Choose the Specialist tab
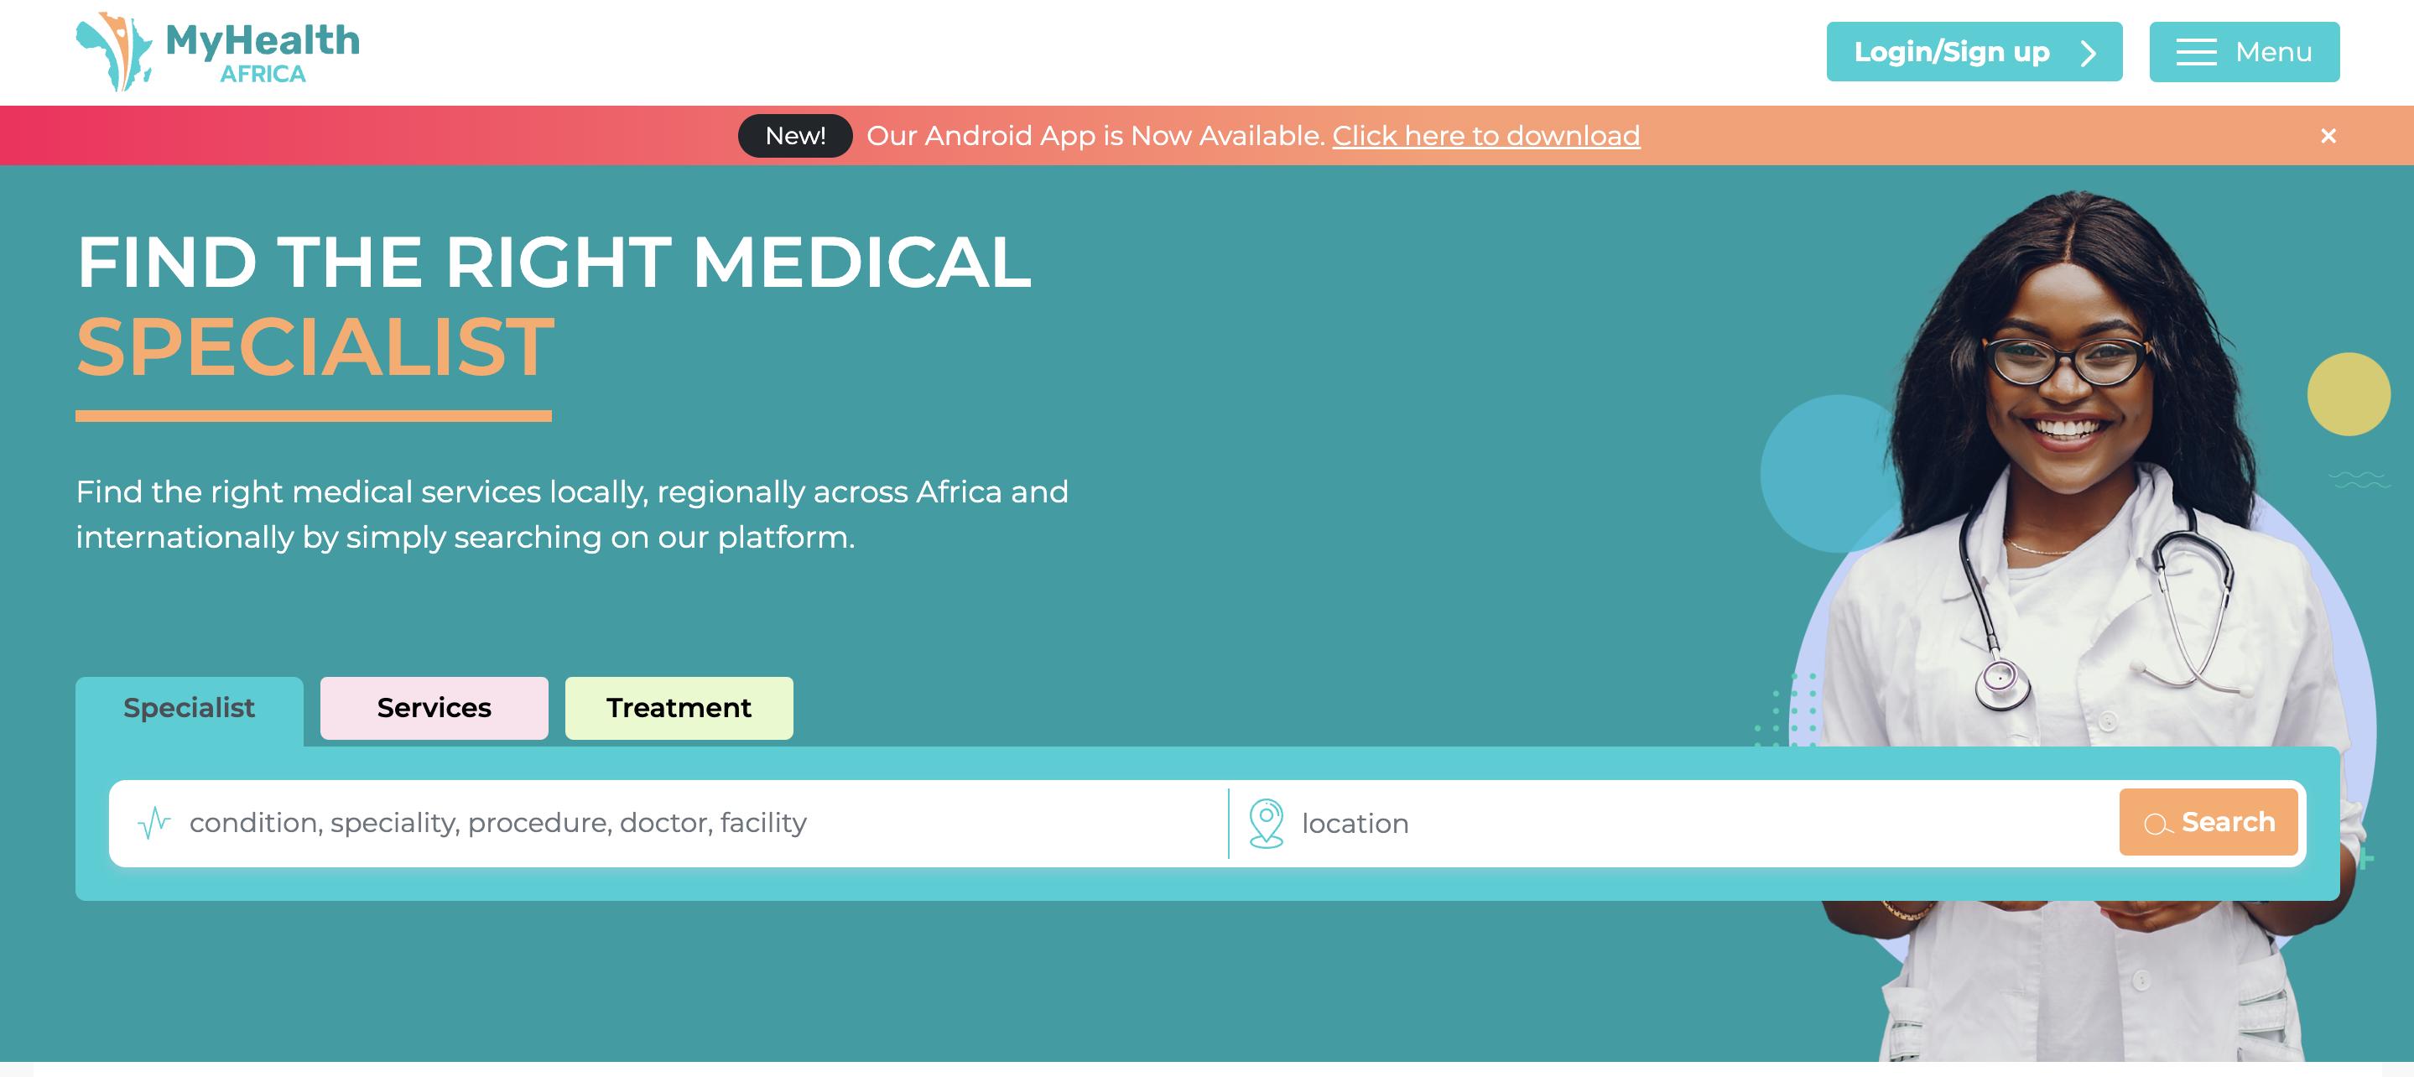The image size is (2414, 1077). point(190,708)
